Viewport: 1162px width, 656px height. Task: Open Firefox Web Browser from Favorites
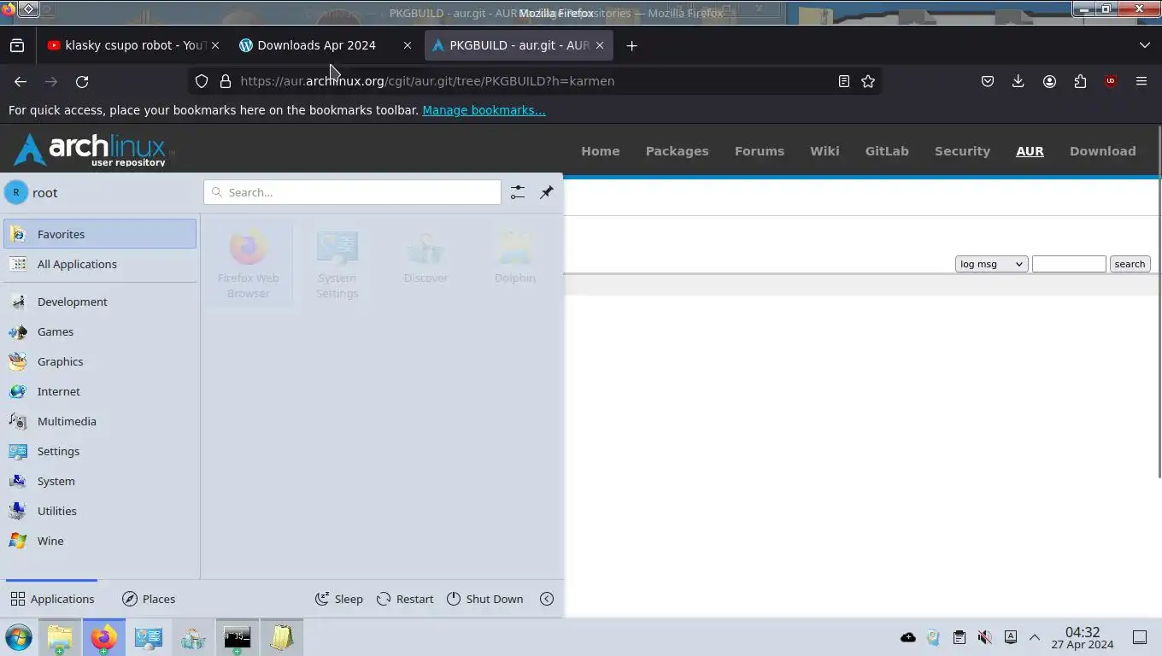[x=248, y=263]
